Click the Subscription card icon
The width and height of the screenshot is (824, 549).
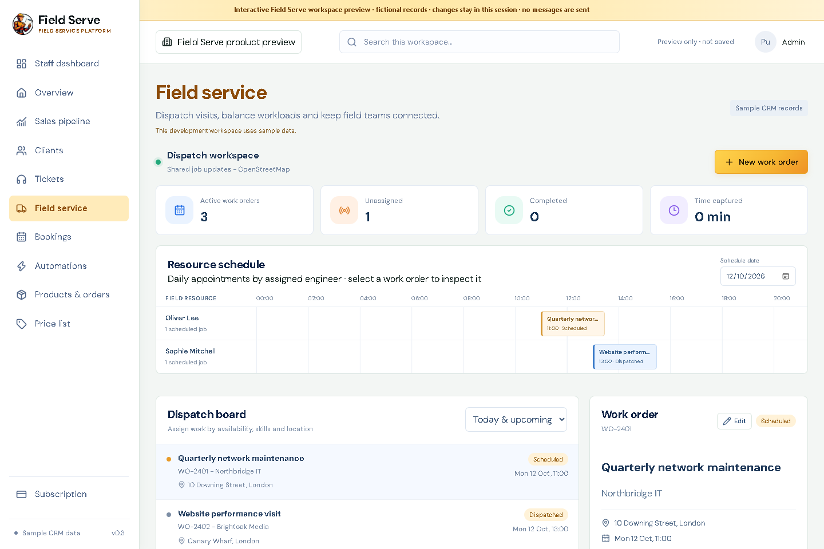tap(22, 494)
